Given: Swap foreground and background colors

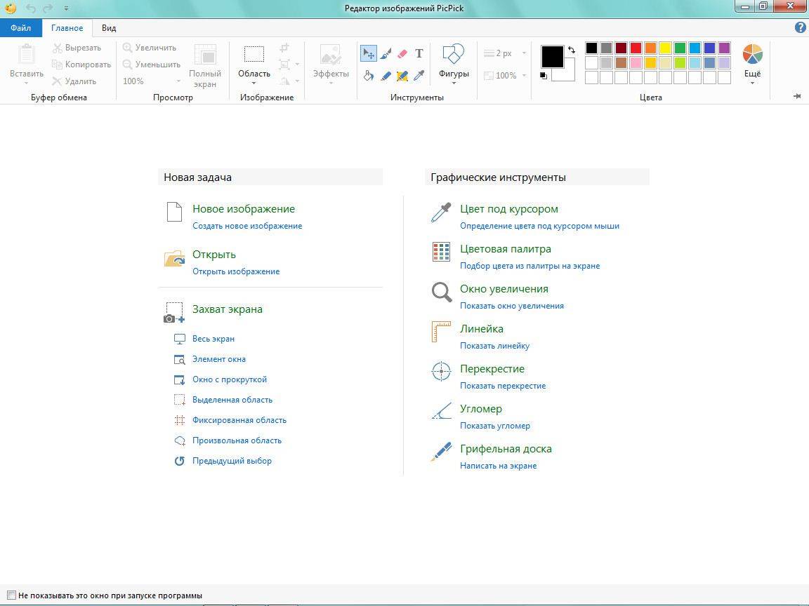Looking at the screenshot, I should point(571,50).
